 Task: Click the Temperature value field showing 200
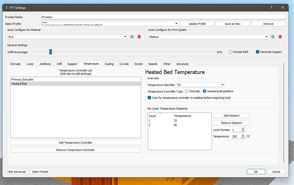[237, 136]
